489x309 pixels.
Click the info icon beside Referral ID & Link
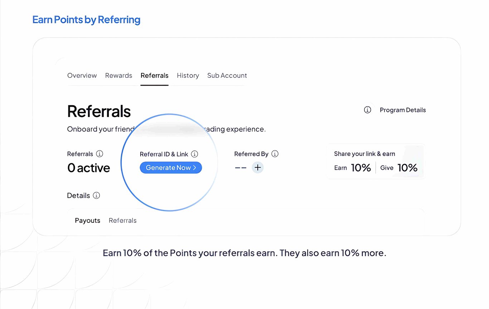194,154
